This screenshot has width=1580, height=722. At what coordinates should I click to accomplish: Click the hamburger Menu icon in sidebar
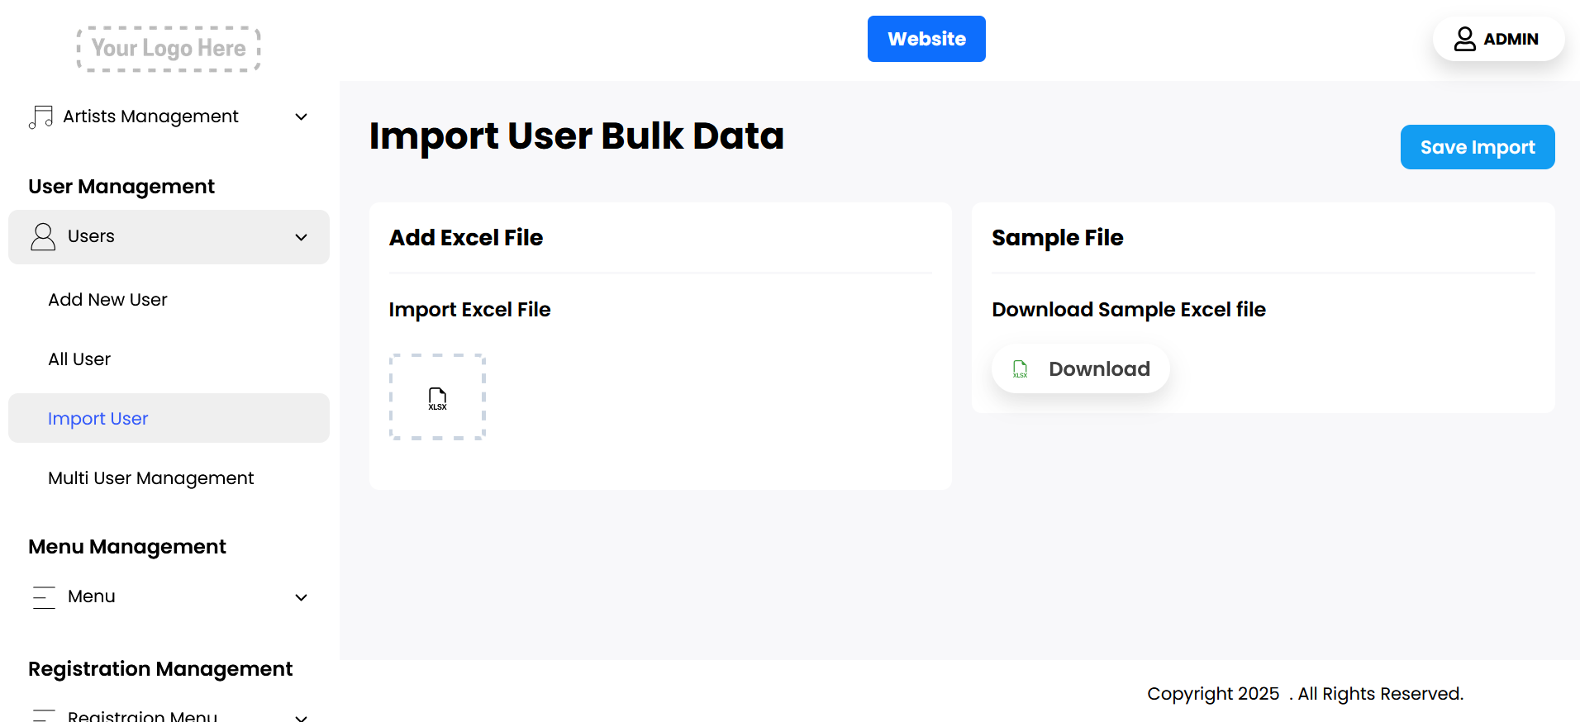click(x=44, y=597)
